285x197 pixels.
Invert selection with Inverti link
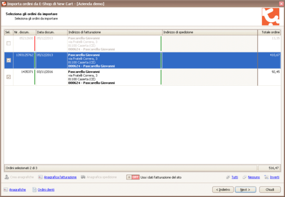tap(274, 177)
